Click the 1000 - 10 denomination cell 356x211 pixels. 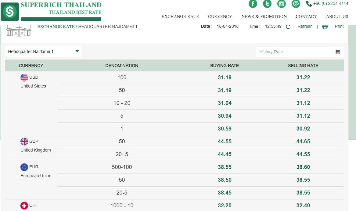click(x=122, y=206)
